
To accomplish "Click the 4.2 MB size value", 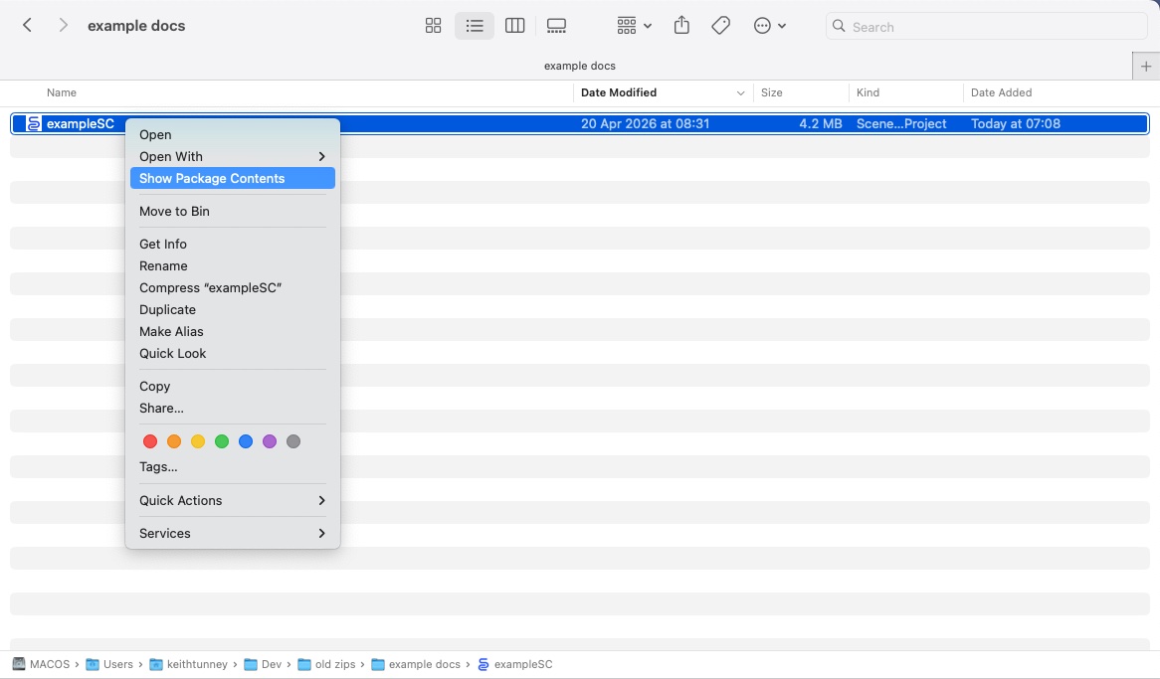I will pyautogui.click(x=821, y=123).
